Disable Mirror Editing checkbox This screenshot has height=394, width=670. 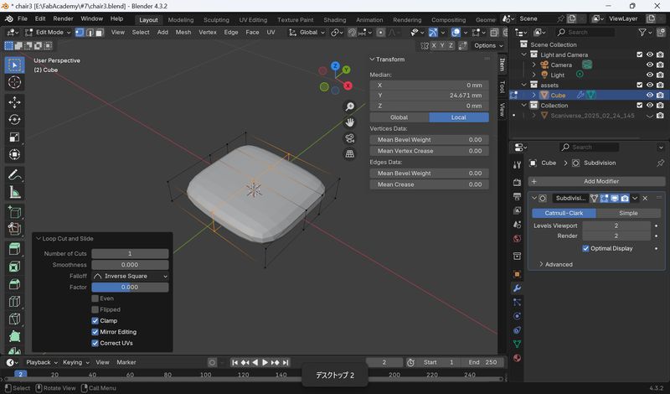tap(95, 332)
